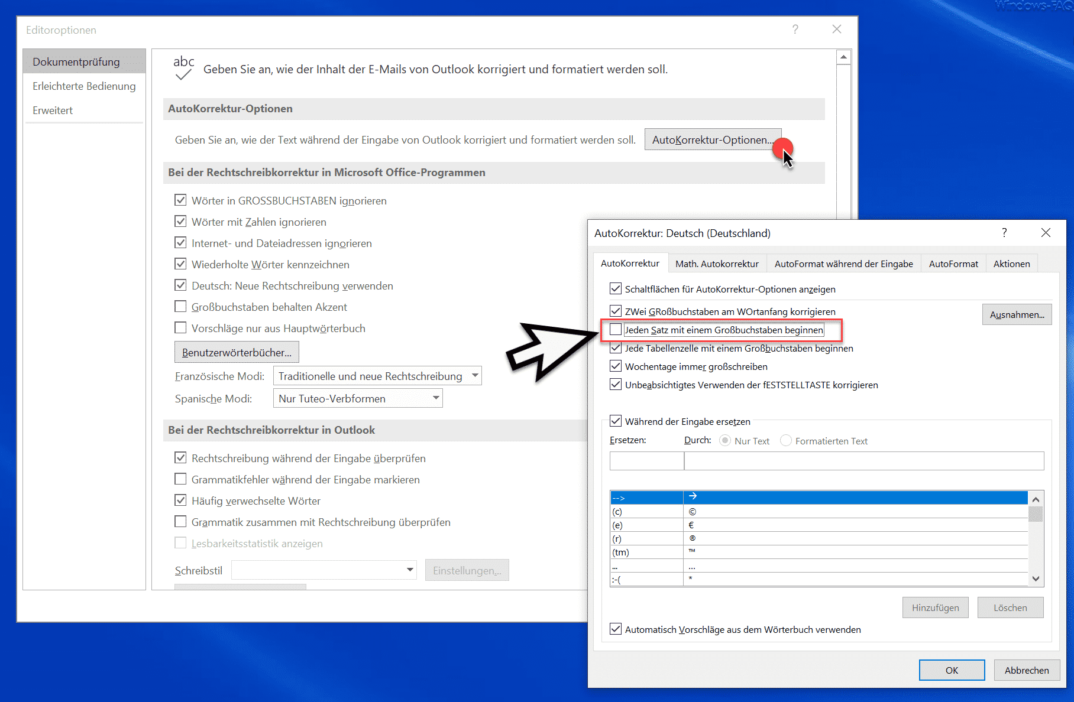Select Dokumentprüfung in left sidebar
This screenshot has width=1074, height=702.
(x=84, y=61)
